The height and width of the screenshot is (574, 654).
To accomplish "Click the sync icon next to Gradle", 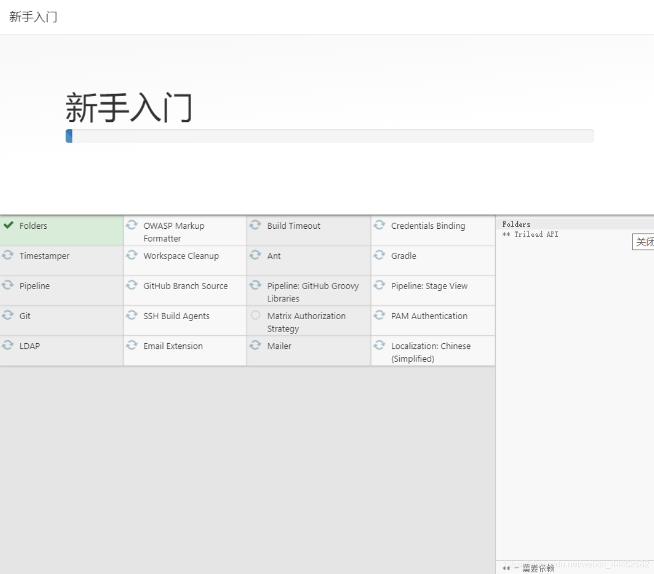I will 380,255.
